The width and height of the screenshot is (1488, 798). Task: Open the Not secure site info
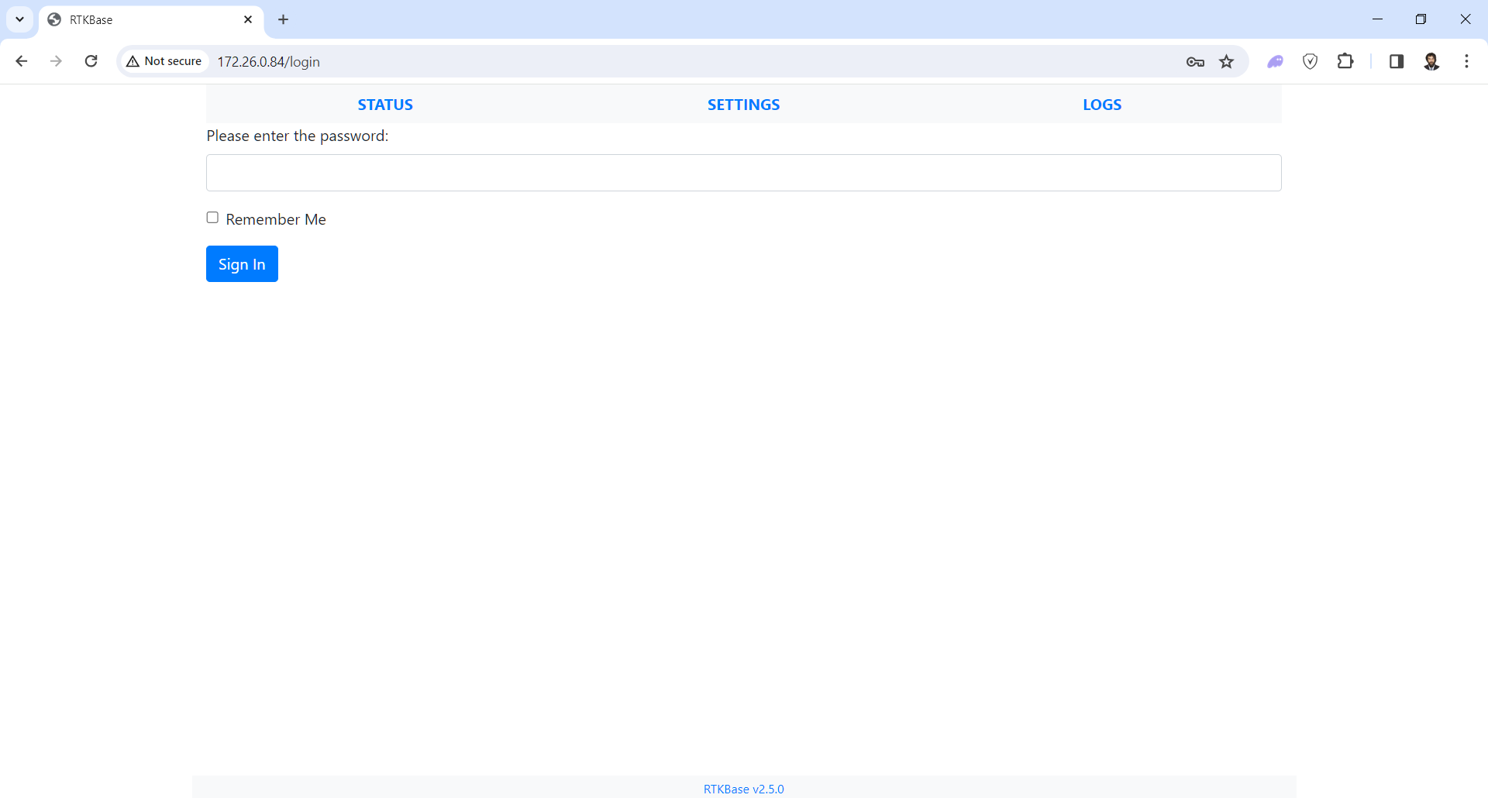tap(164, 61)
